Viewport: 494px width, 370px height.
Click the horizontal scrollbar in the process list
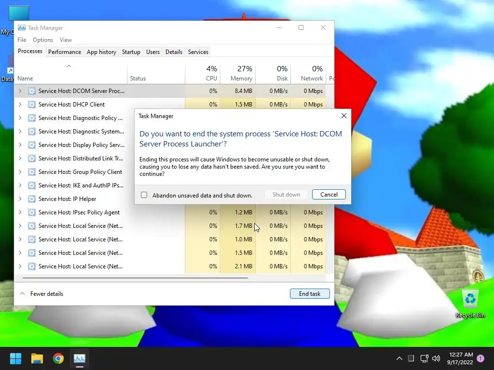(135, 278)
